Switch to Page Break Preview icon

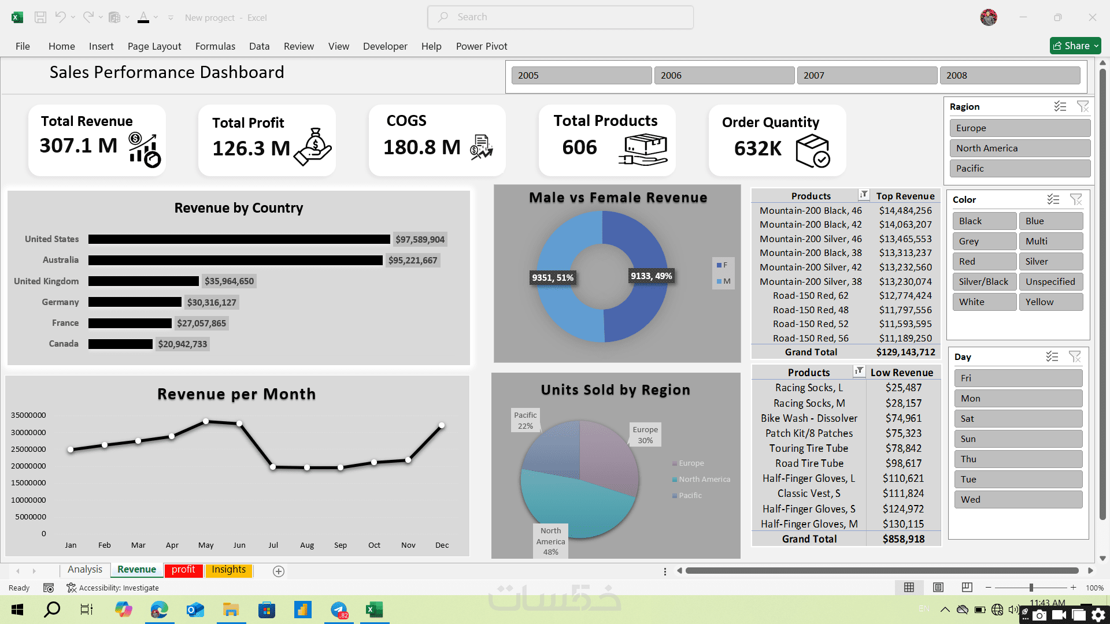tap(967, 588)
